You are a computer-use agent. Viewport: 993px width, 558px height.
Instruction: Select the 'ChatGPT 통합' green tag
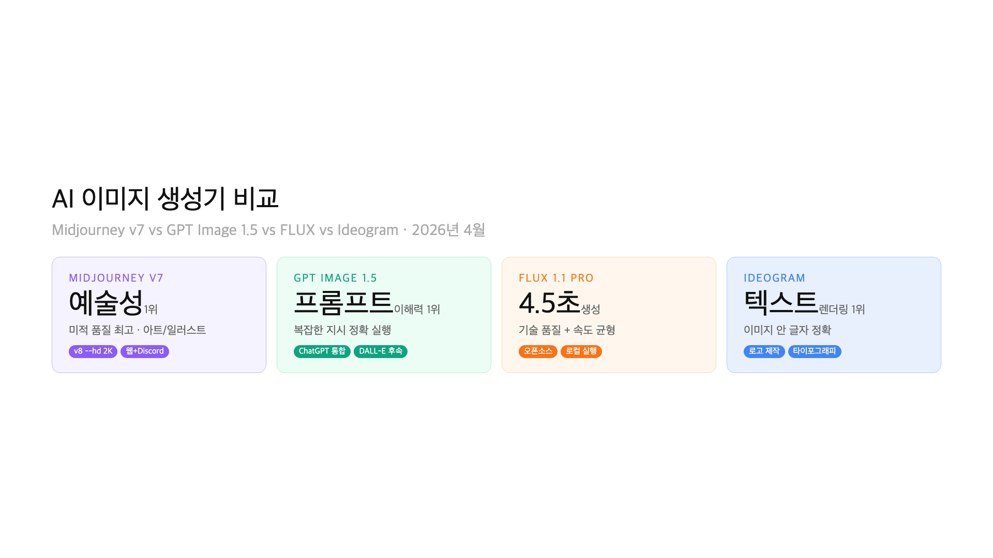[322, 351]
